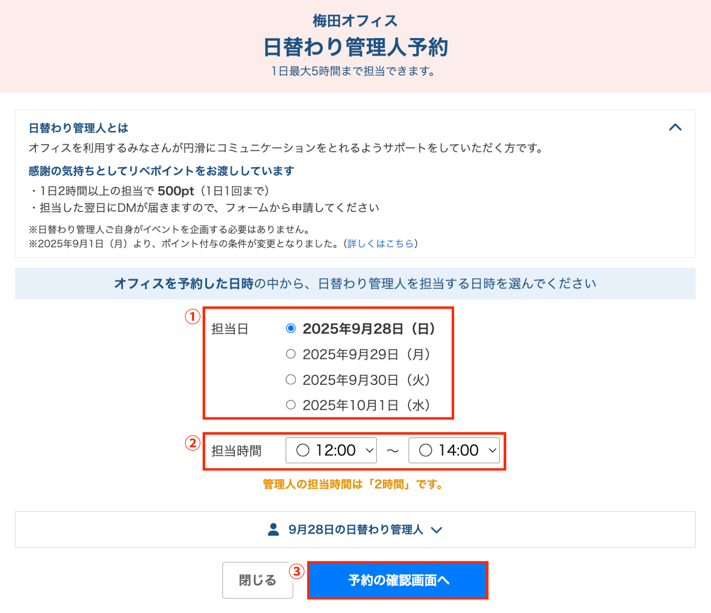711x613 pixels.
Task: Select 2025年9月29日（月） as the 担当日
Action: 291,354
